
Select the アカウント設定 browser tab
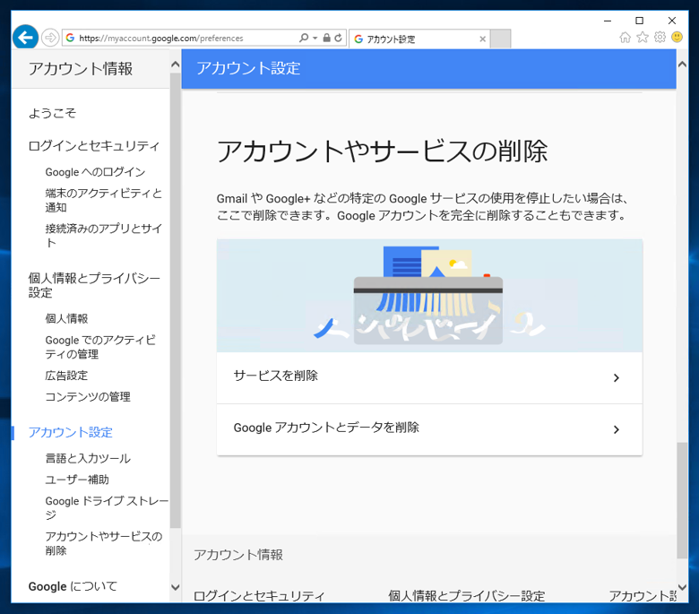pos(419,39)
